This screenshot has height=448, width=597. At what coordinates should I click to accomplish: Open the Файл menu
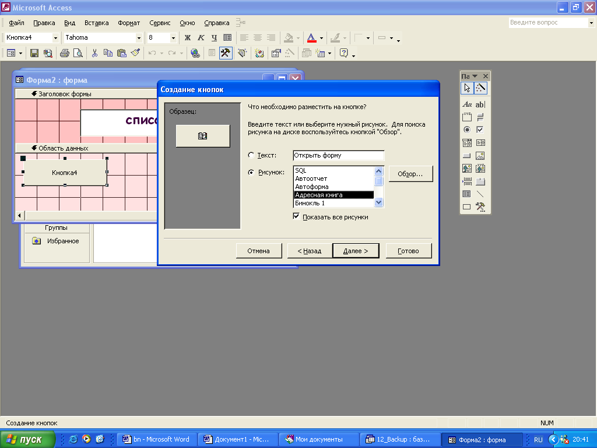pos(16,23)
